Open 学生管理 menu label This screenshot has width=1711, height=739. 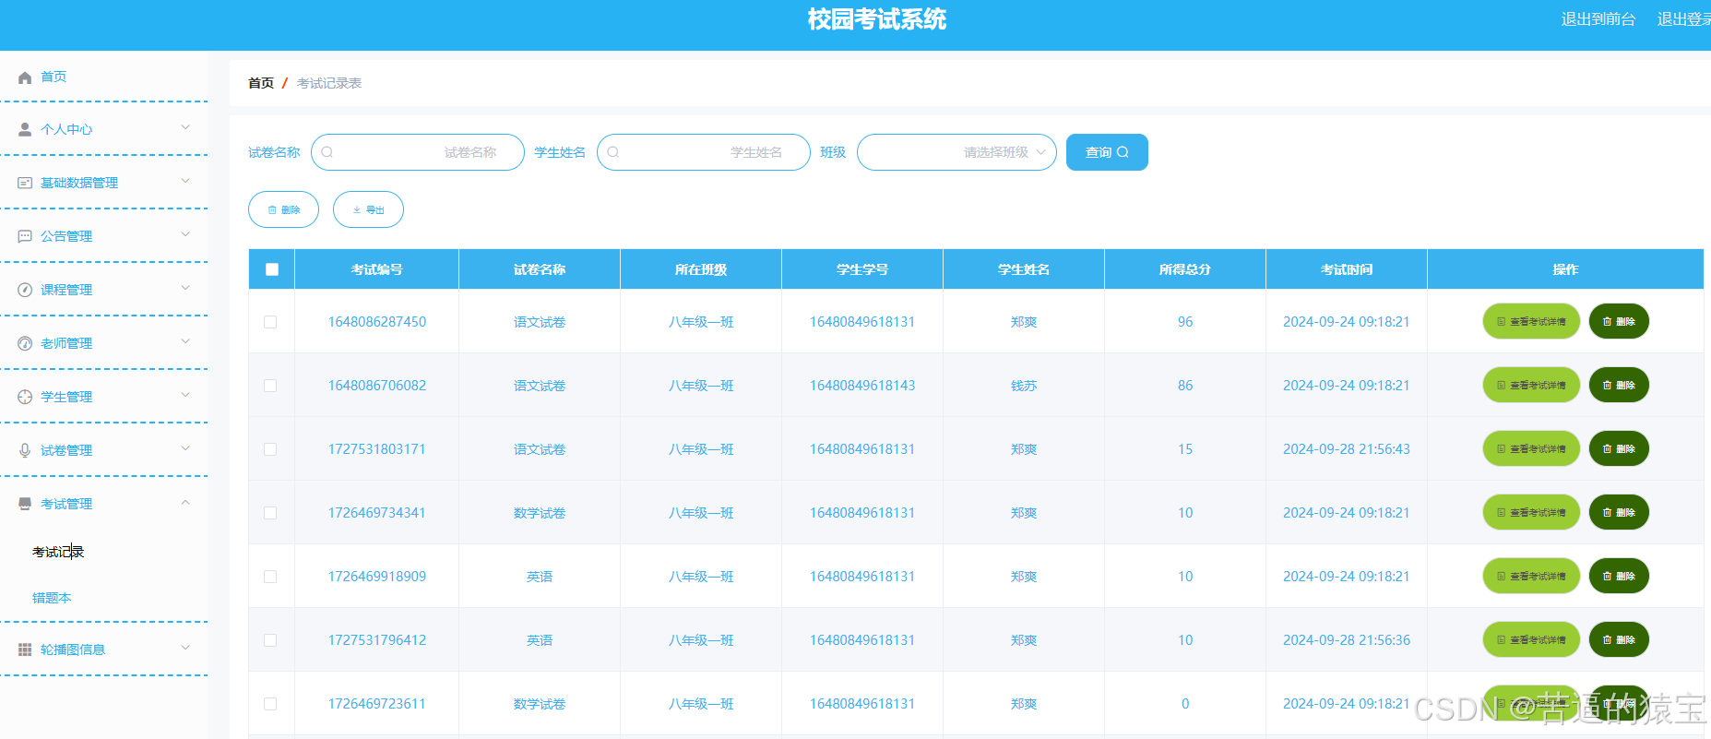tap(66, 397)
